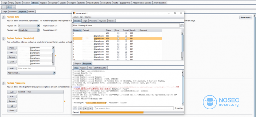Toggle Error checkbox for request 4
This screenshot has width=256, height=117.
coord(118,44)
